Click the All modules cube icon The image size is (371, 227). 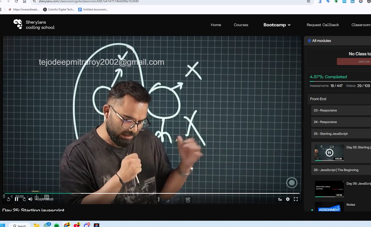coord(309,41)
